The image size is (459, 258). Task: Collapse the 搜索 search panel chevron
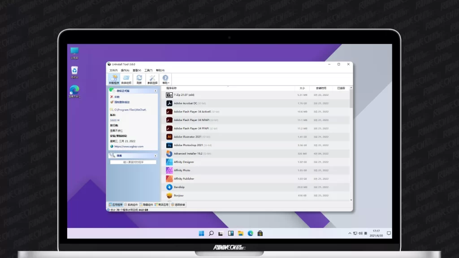[156, 156]
